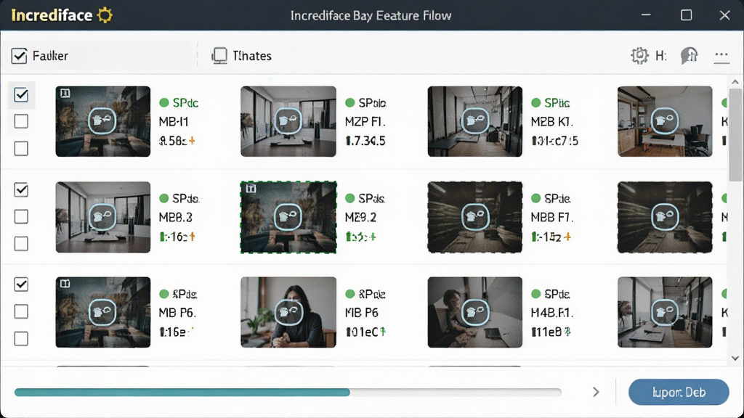Toggle the Fauker checkbox

pos(19,56)
